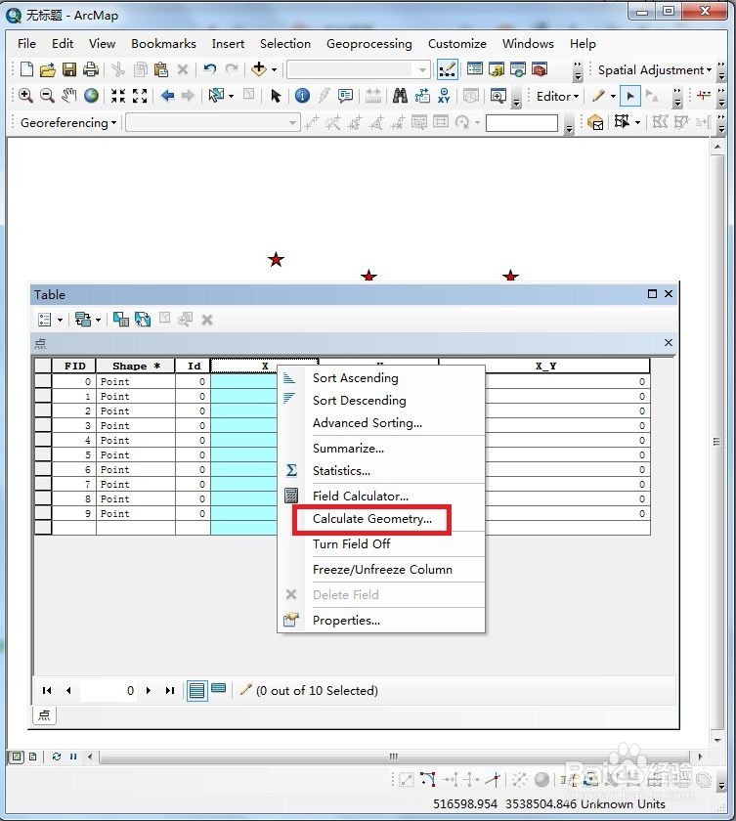Open the Editor Toolbar icon
This screenshot has height=821, width=736.
point(447,69)
